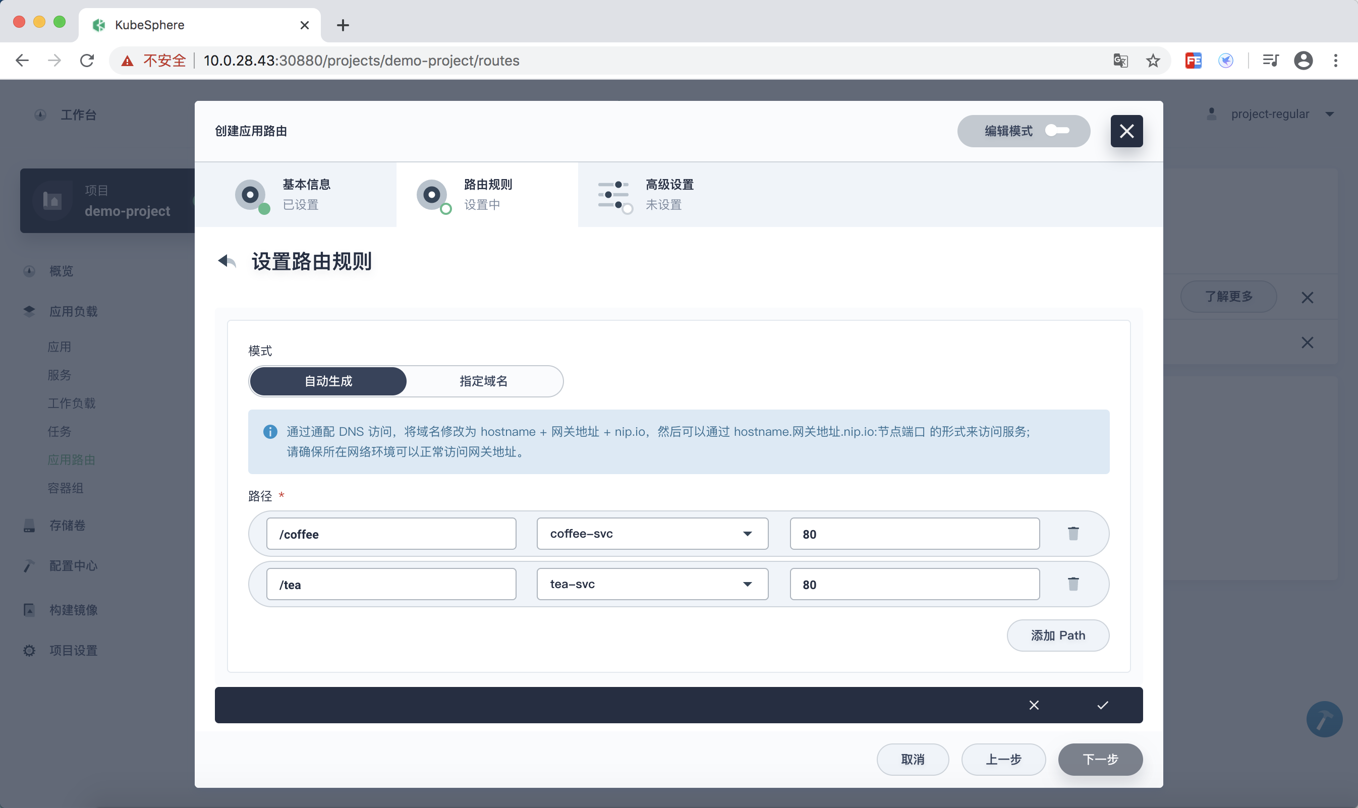Delete the /coffee path row

(x=1072, y=534)
